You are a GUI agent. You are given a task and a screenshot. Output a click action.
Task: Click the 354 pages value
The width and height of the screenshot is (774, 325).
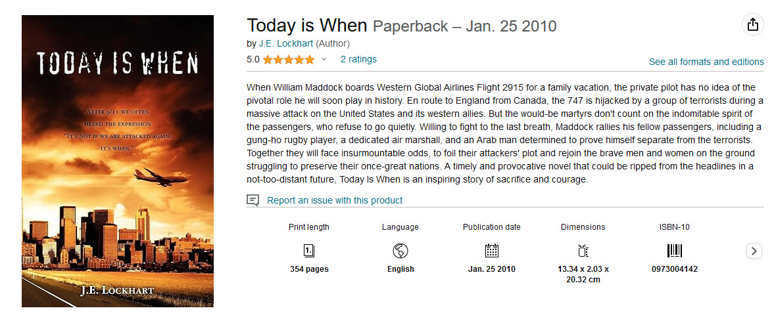[x=309, y=269]
